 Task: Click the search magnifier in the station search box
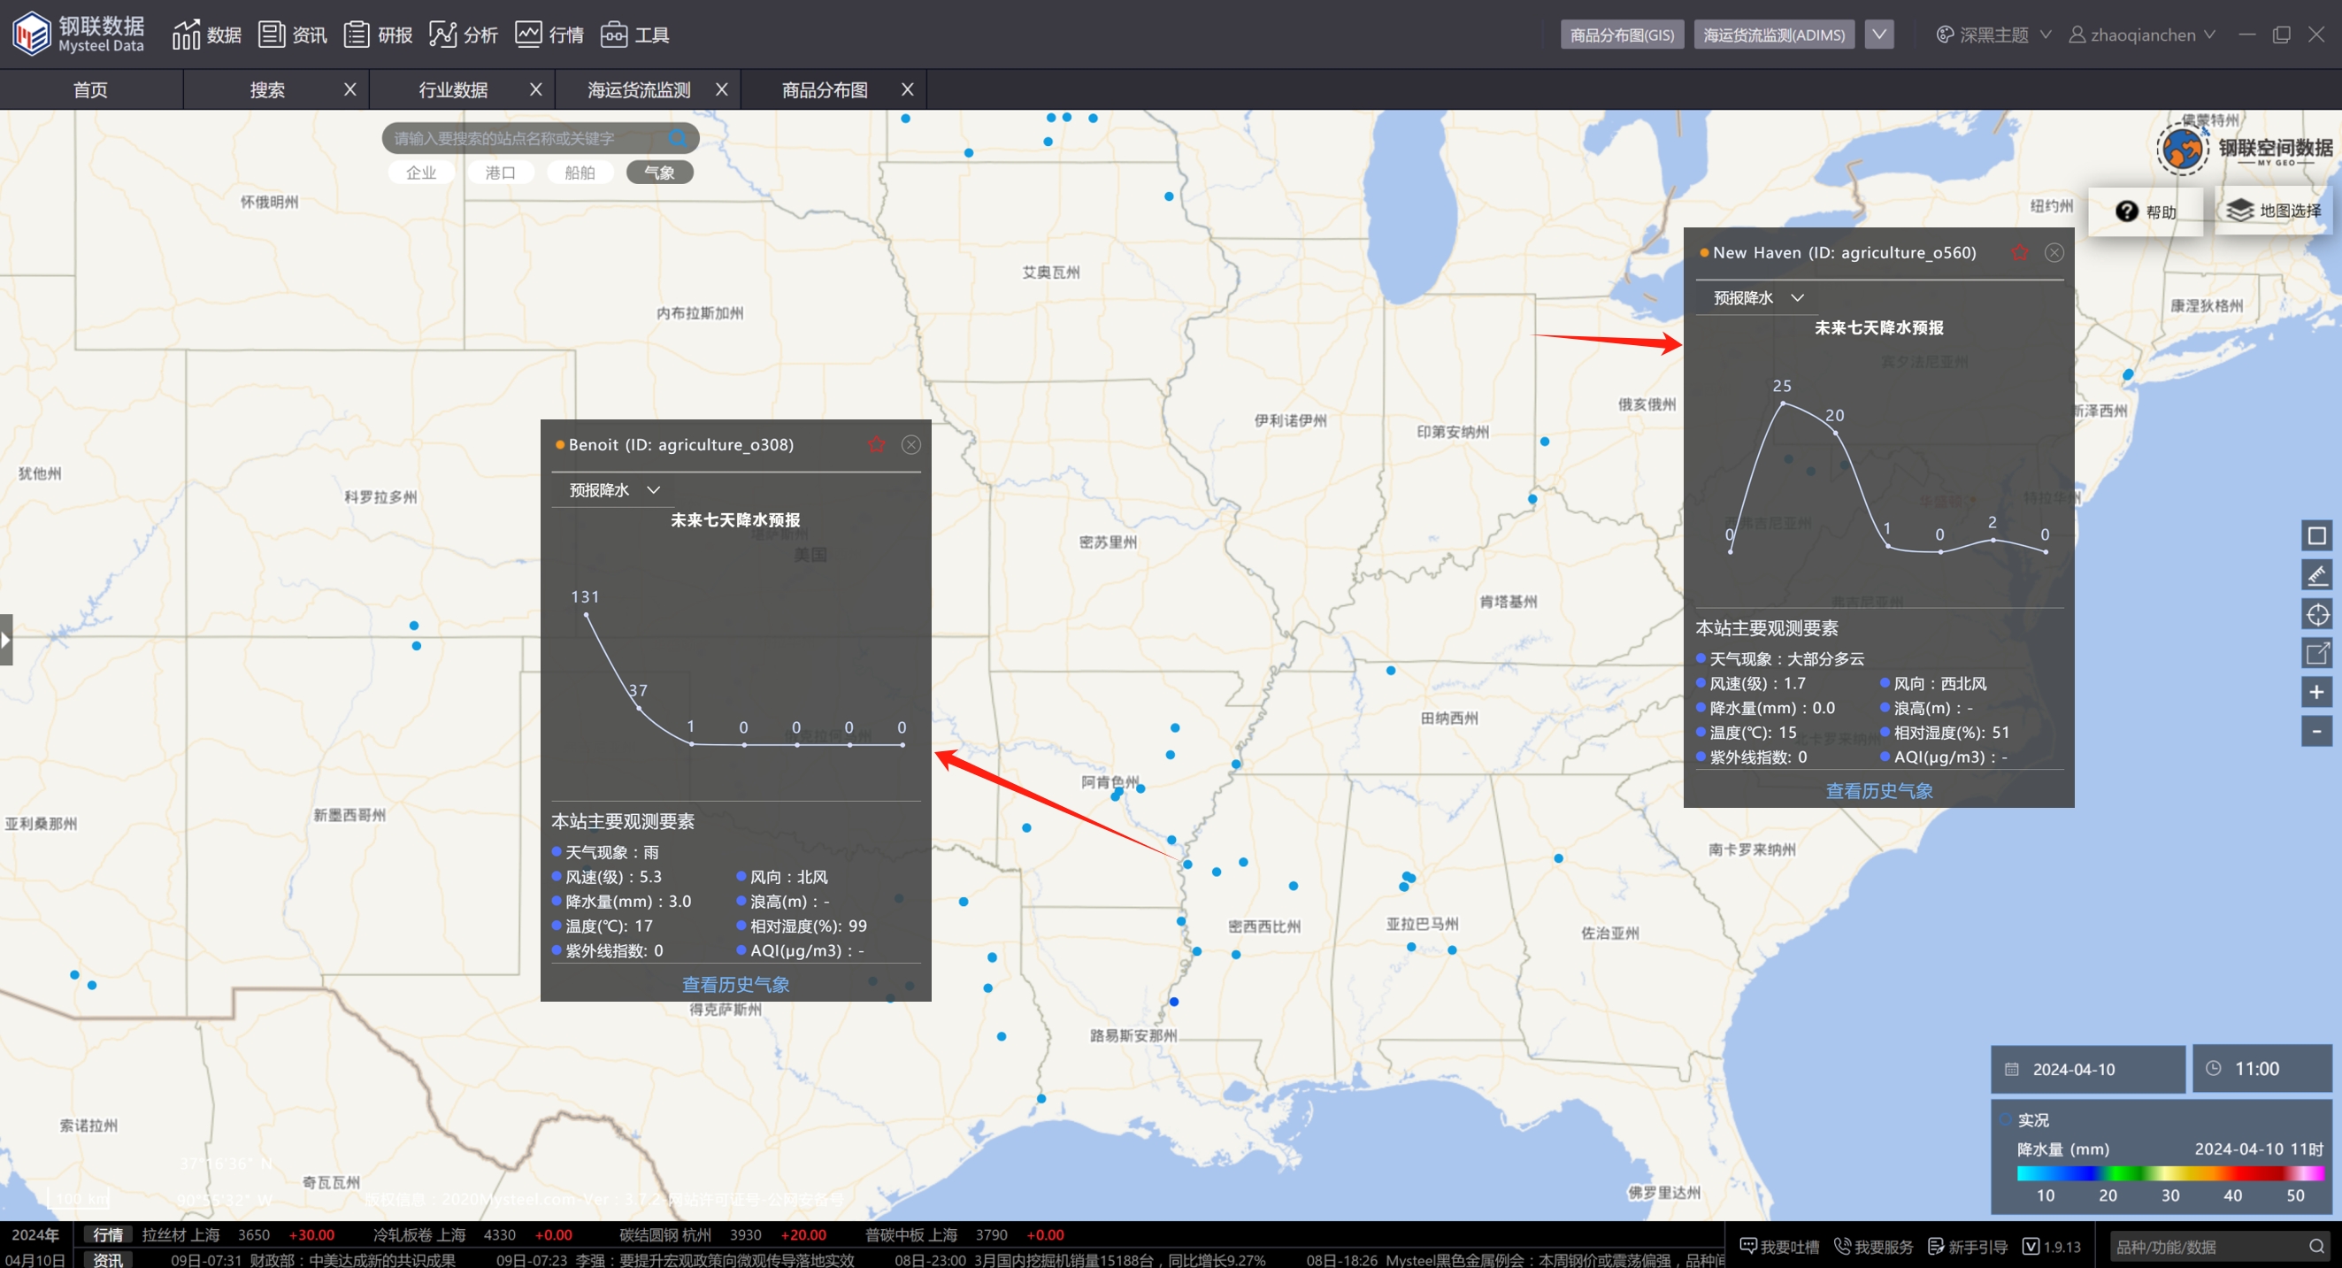(x=678, y=138)
